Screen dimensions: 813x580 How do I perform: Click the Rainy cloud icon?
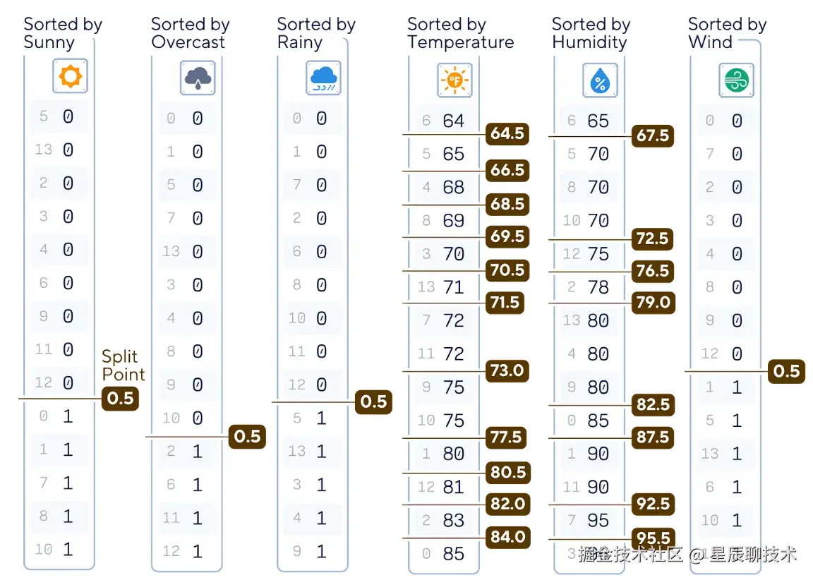[x=323, y=78]
